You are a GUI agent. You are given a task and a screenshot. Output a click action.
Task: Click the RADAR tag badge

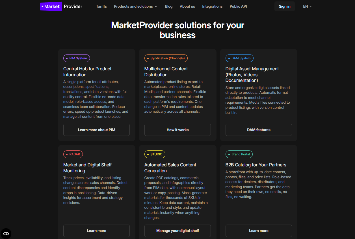[73, 154]
